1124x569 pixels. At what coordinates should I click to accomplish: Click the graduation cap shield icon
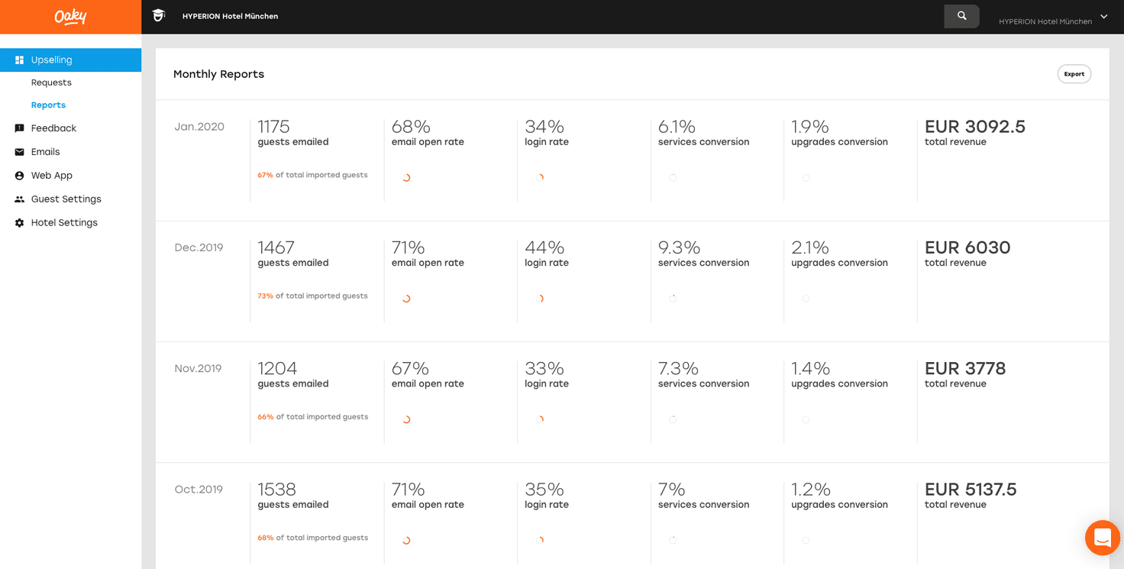pos(159,16)
